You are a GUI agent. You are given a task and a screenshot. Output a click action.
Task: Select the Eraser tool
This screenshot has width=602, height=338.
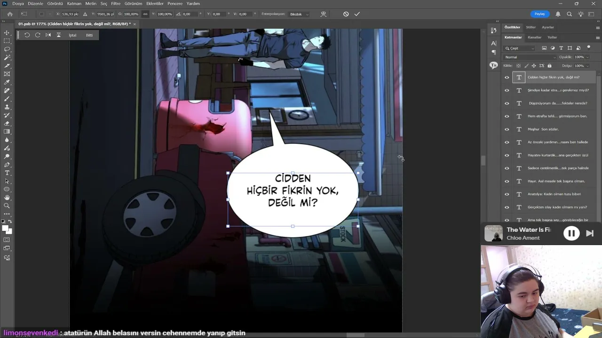click(7, 123)
